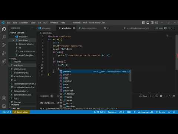
Task: Kill terminal trash icon
Action: pyautogui.click(x=161, y=96)
